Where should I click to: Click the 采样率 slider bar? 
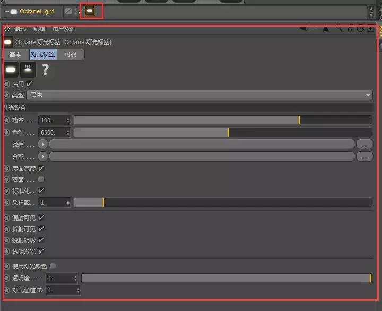pyautogui.click(x=223, y=203)
